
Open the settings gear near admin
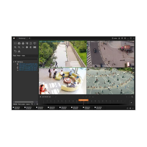coord(122,38)
